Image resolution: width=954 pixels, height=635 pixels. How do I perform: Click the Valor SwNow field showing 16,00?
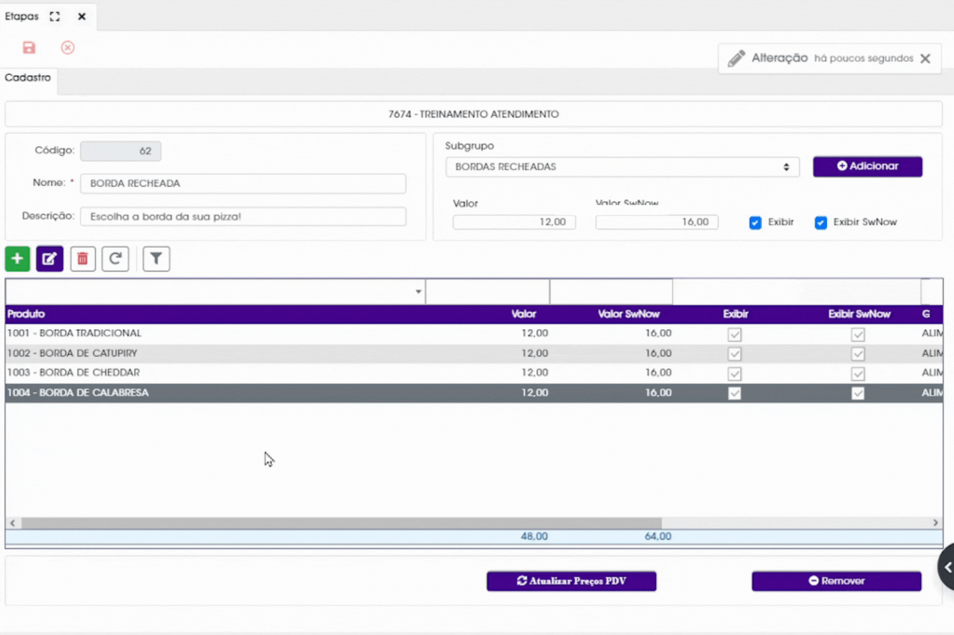[x=657, y=222]
